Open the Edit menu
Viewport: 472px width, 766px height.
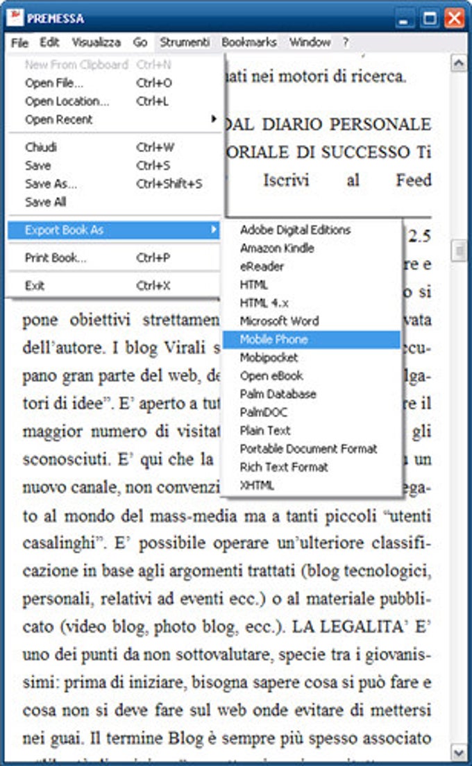[x=49, y=42]
